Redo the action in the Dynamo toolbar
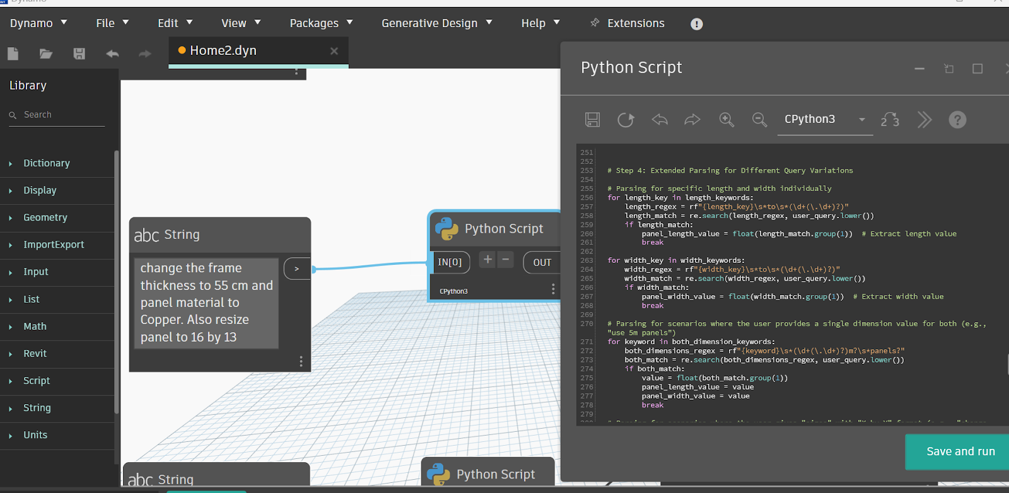1009x493 pixels. 145,54
